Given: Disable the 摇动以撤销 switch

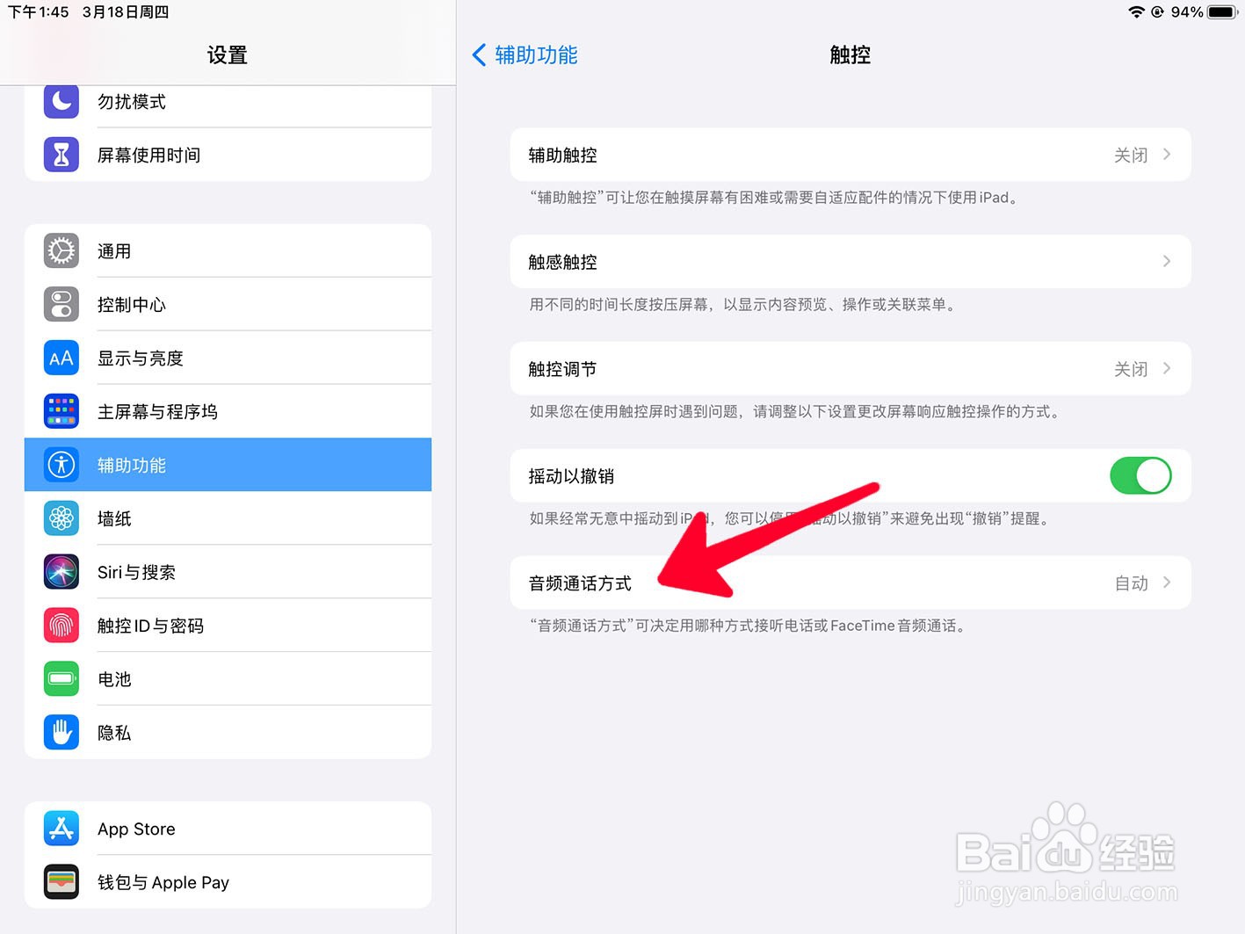Looking at the screenshot, I should [1140, 475].
